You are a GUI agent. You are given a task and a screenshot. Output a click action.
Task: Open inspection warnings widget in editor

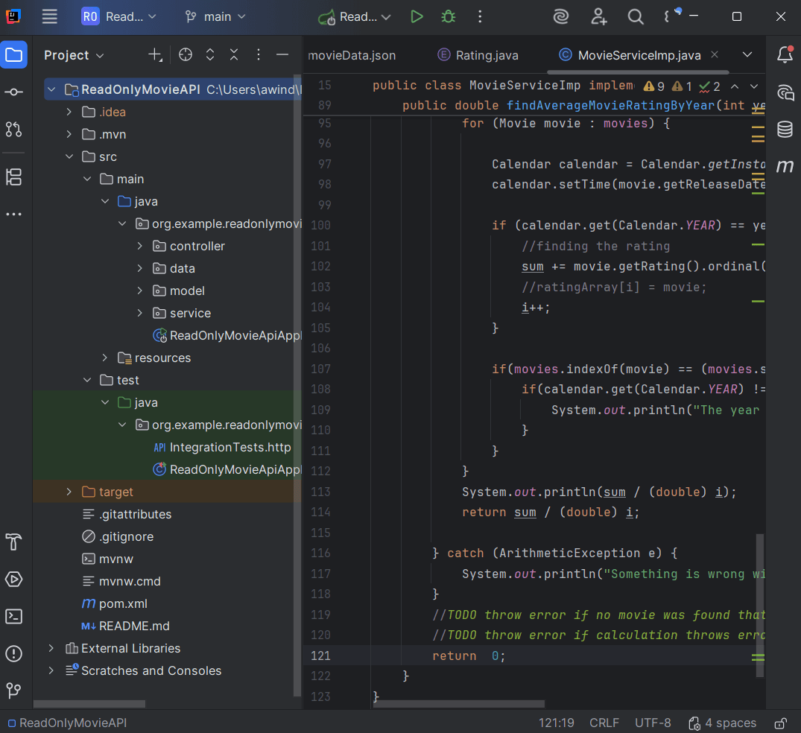[682, 86]
